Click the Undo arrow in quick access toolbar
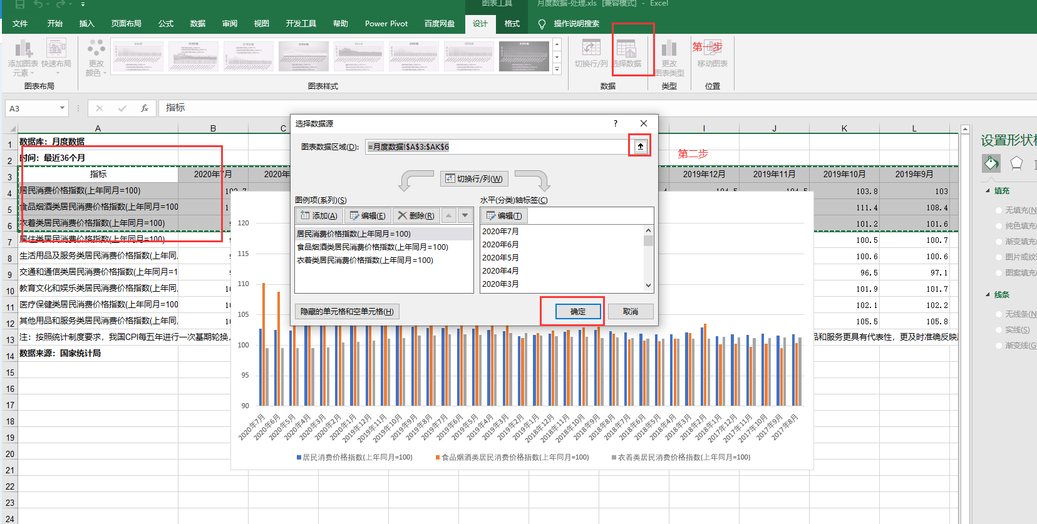 [38, 4]
